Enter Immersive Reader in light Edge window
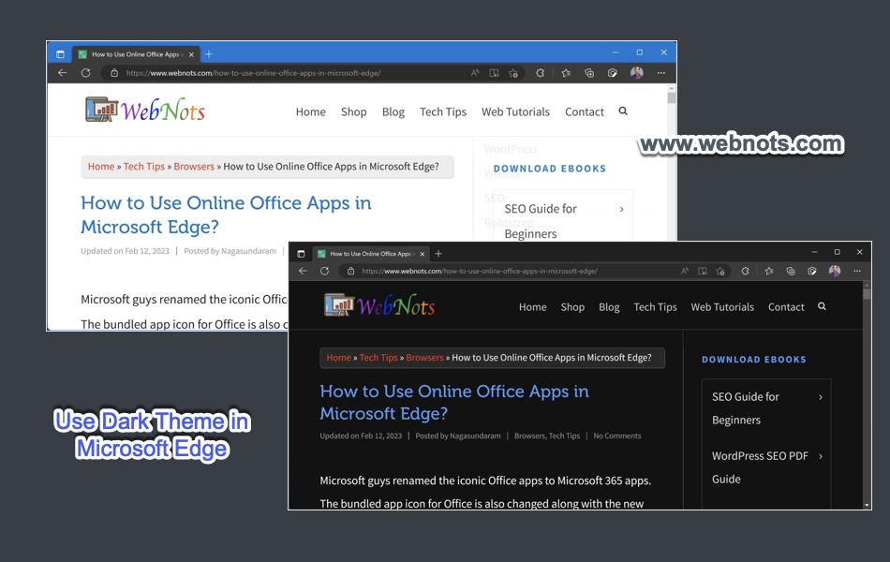The width and height of the screenshot is (890, 562). (495, 73)
